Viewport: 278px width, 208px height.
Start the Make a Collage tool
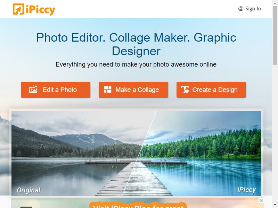133,90
